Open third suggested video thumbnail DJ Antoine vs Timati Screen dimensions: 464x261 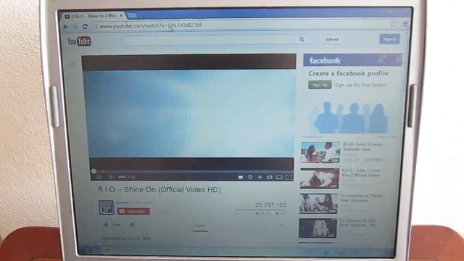coord(319,204)
